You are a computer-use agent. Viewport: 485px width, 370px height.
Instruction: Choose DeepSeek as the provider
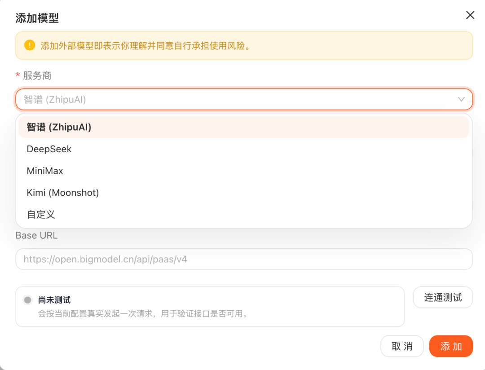244,149
